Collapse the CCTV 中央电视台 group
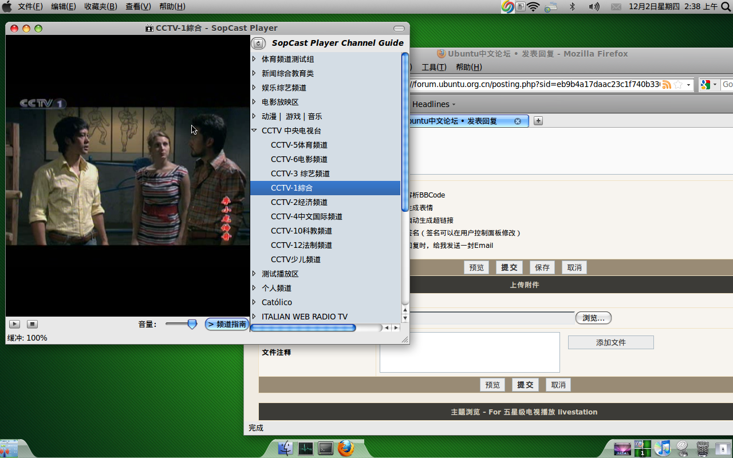733x458 pixels. 254,131
